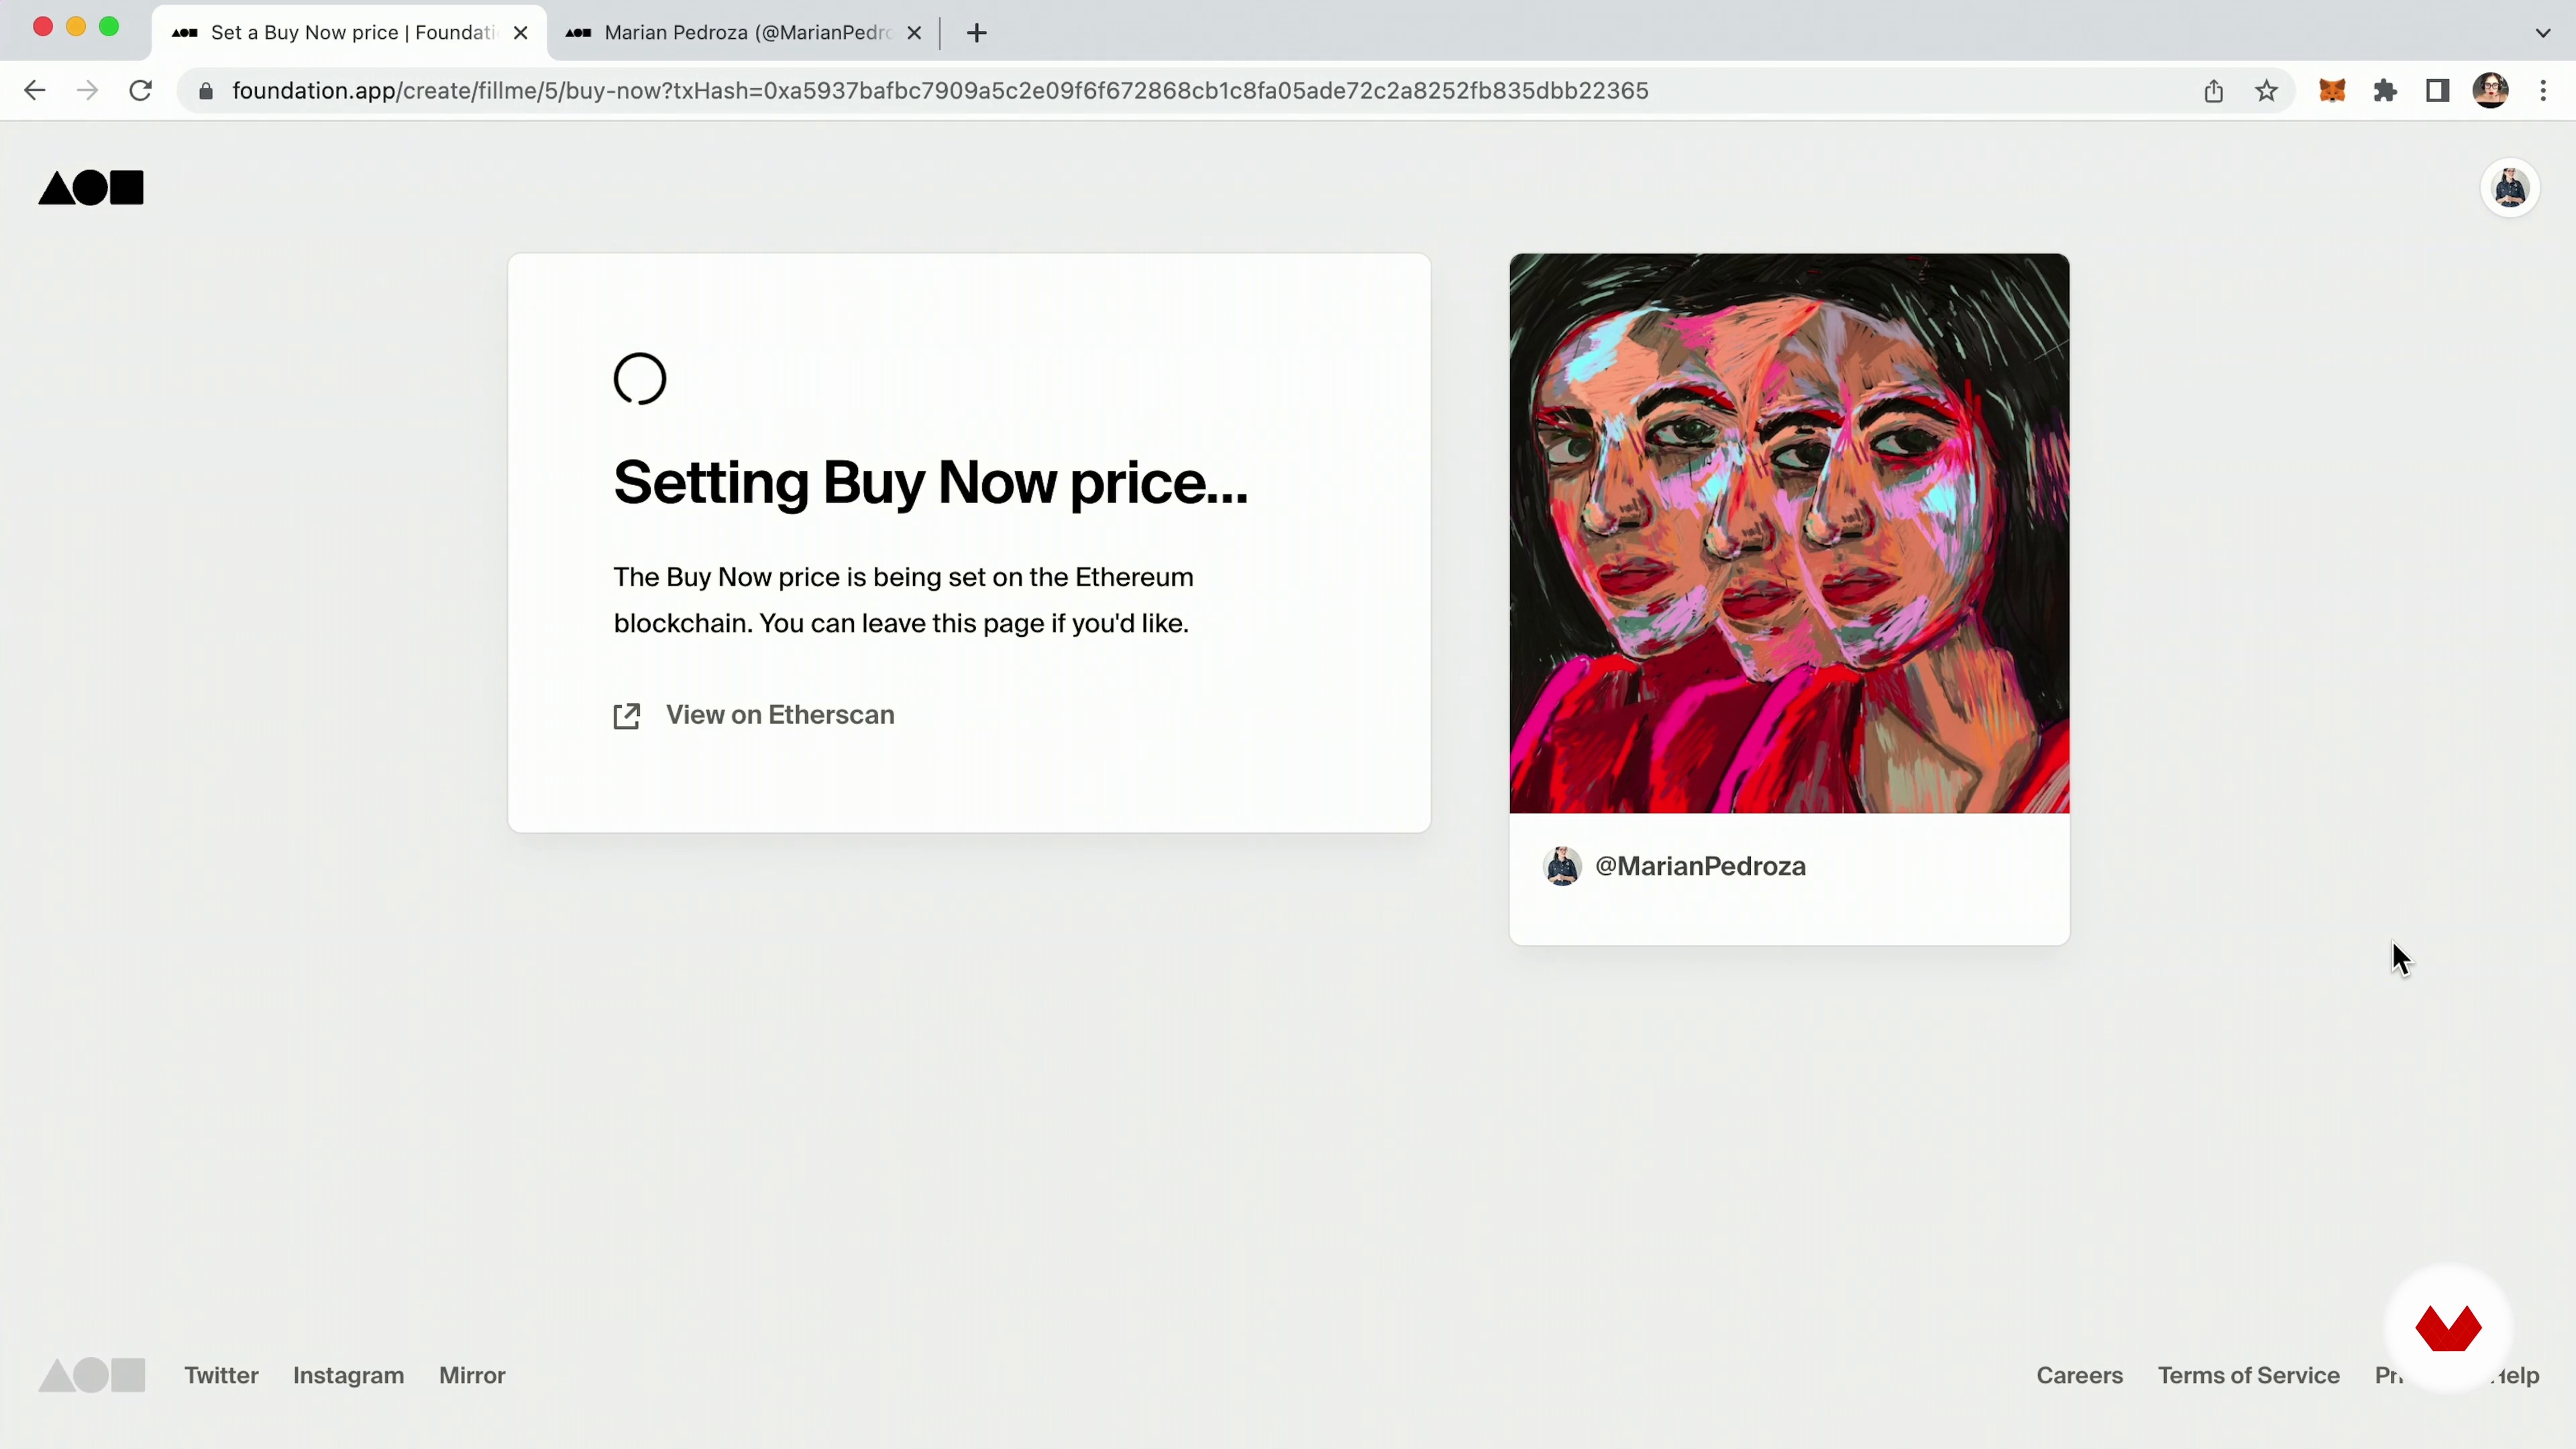Click the Foundation logo in header

tap(91, 187)
